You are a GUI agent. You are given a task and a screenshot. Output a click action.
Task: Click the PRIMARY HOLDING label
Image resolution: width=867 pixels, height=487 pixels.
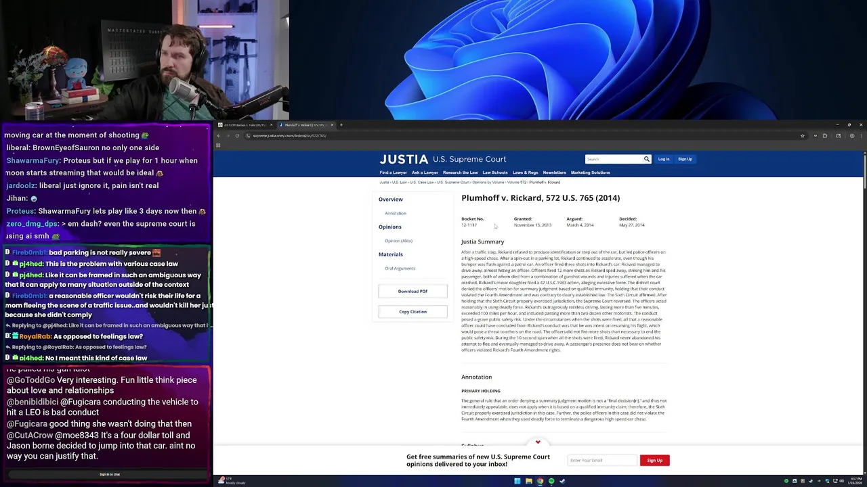[x=481, y=391]
